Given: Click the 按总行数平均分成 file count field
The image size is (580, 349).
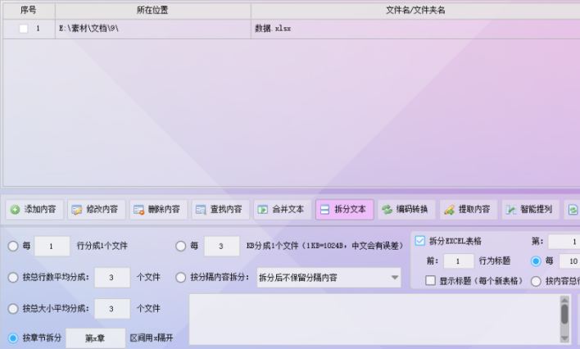Looking at the screenshot, I should [x=112, y=278].
